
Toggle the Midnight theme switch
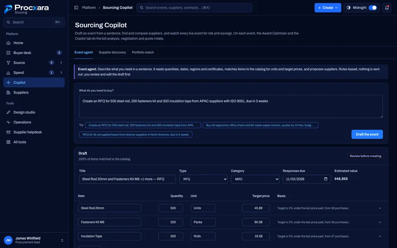(373, 7)
